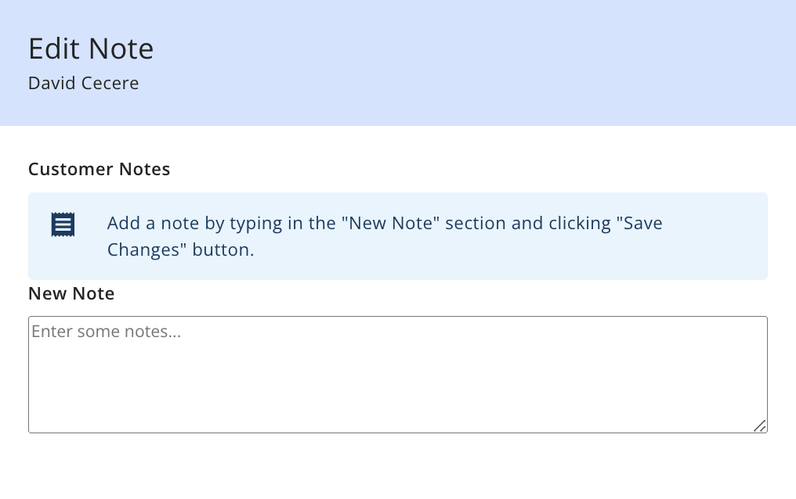The height and width of the screenshot is (499, 796).
Task: Click the "Enter some notes..." placeholder text
Action: pyautogui.click(x=106, y=332)
